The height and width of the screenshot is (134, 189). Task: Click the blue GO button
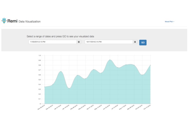click(x=143, y=43)
